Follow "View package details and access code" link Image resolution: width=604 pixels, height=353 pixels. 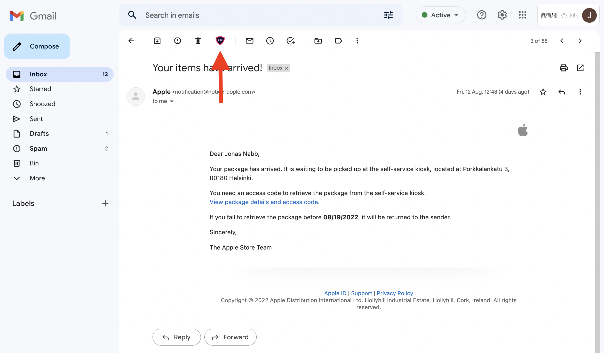click(264, 202)
